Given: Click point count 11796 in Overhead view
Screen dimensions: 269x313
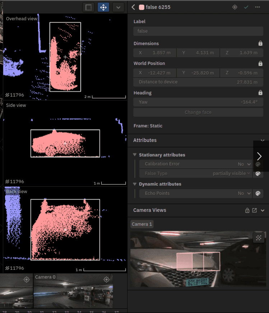Looking at the screenshot, I should pyautogui.click(x=15, y=95).
